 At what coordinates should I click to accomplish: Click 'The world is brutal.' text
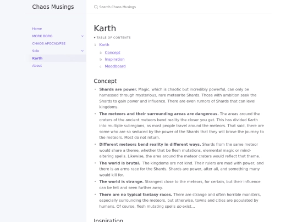coord(119,163)
